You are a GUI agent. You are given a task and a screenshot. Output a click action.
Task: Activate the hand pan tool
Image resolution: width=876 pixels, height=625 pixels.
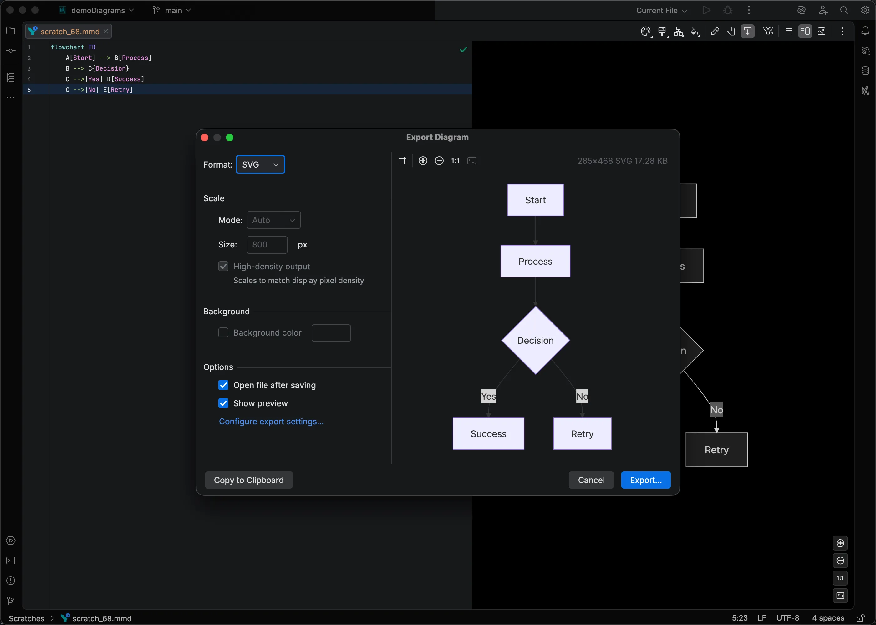point(731,32)
